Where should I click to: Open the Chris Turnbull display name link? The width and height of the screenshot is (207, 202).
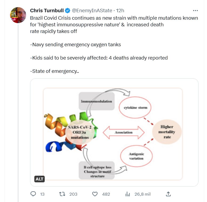47,11
